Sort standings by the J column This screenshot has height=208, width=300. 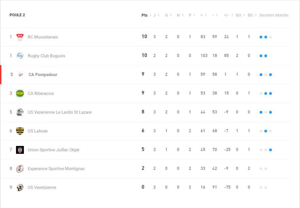(x=155, y=15)
